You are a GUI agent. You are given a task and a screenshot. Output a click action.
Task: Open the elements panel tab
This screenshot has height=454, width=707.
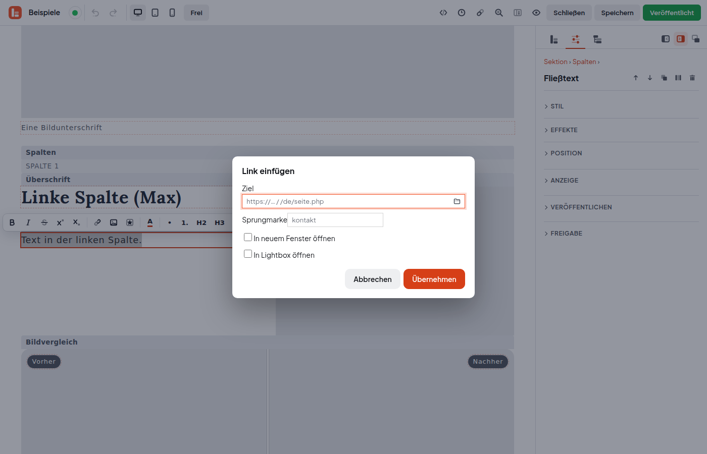point(554,39)
